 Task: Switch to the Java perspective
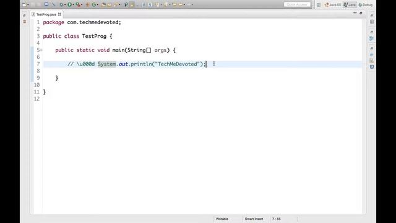pos(350,5)
